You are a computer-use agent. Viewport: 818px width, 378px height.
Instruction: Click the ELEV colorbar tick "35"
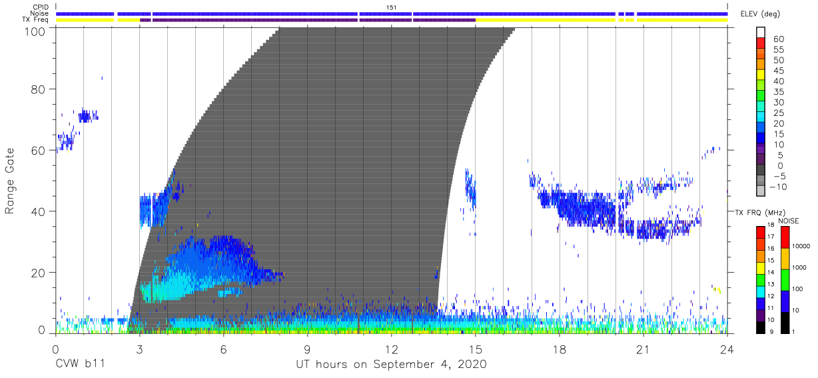tap(778, 92)
